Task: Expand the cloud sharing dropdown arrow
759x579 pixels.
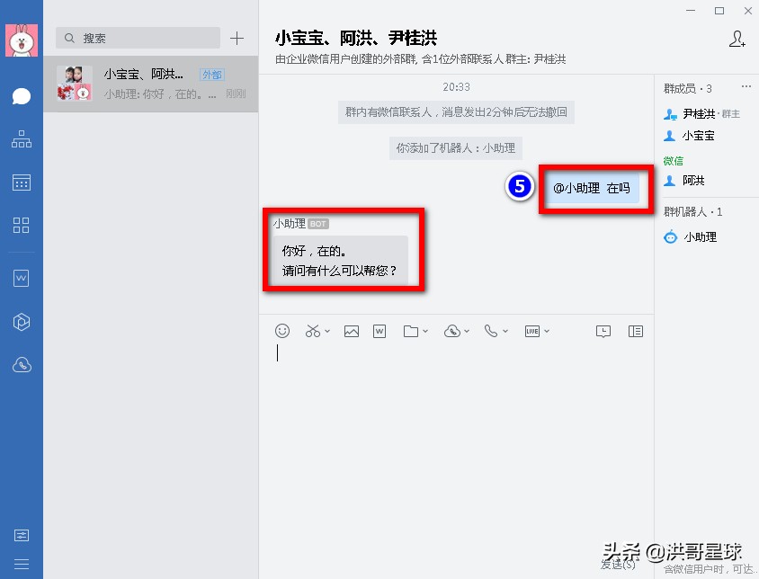Action: click(465, 331)
